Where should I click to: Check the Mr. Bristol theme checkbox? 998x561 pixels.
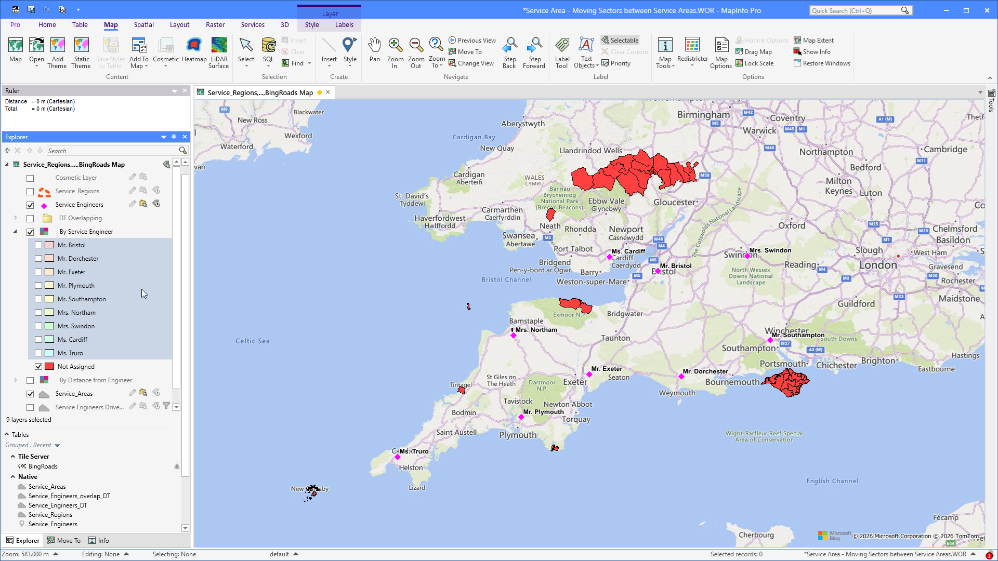38,245
